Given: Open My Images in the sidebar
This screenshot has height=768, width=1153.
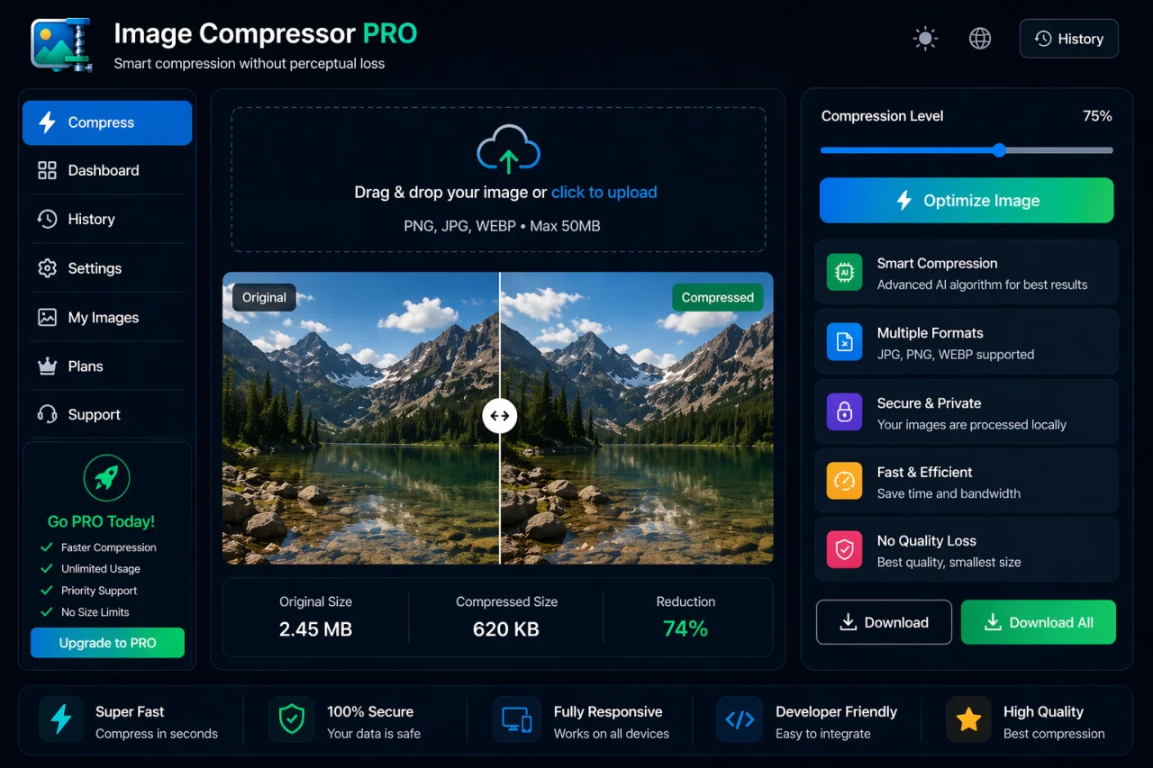Looking at the screenshot, I should (x=107, y=317).
